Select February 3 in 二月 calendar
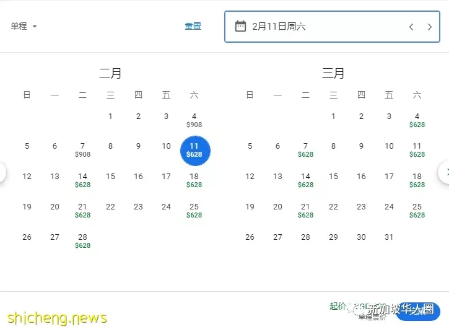 tap(166, 116)
